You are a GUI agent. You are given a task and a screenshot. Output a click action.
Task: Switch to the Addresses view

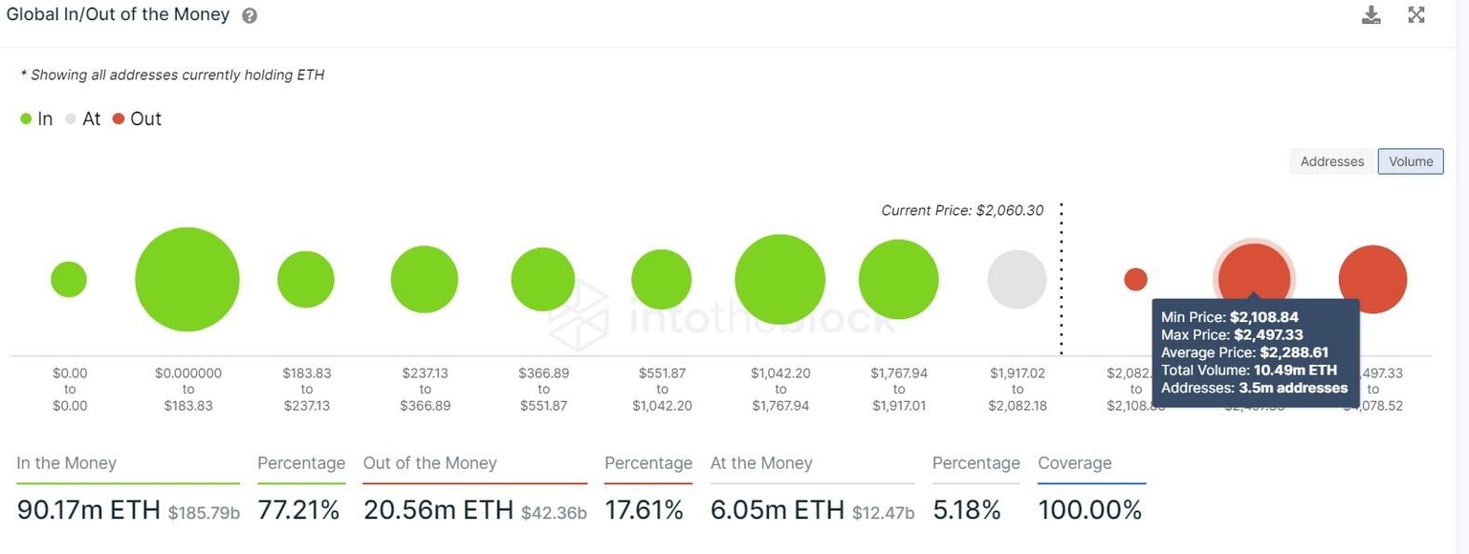[1331, 160]
